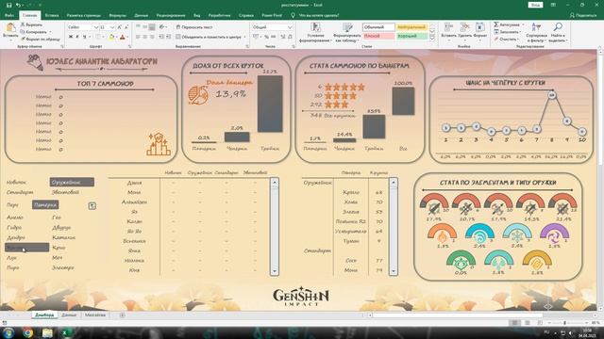Screen dimensions: 604x339
Task: Switch to the Вставка ribbon tab
Action: coord(52,15)
